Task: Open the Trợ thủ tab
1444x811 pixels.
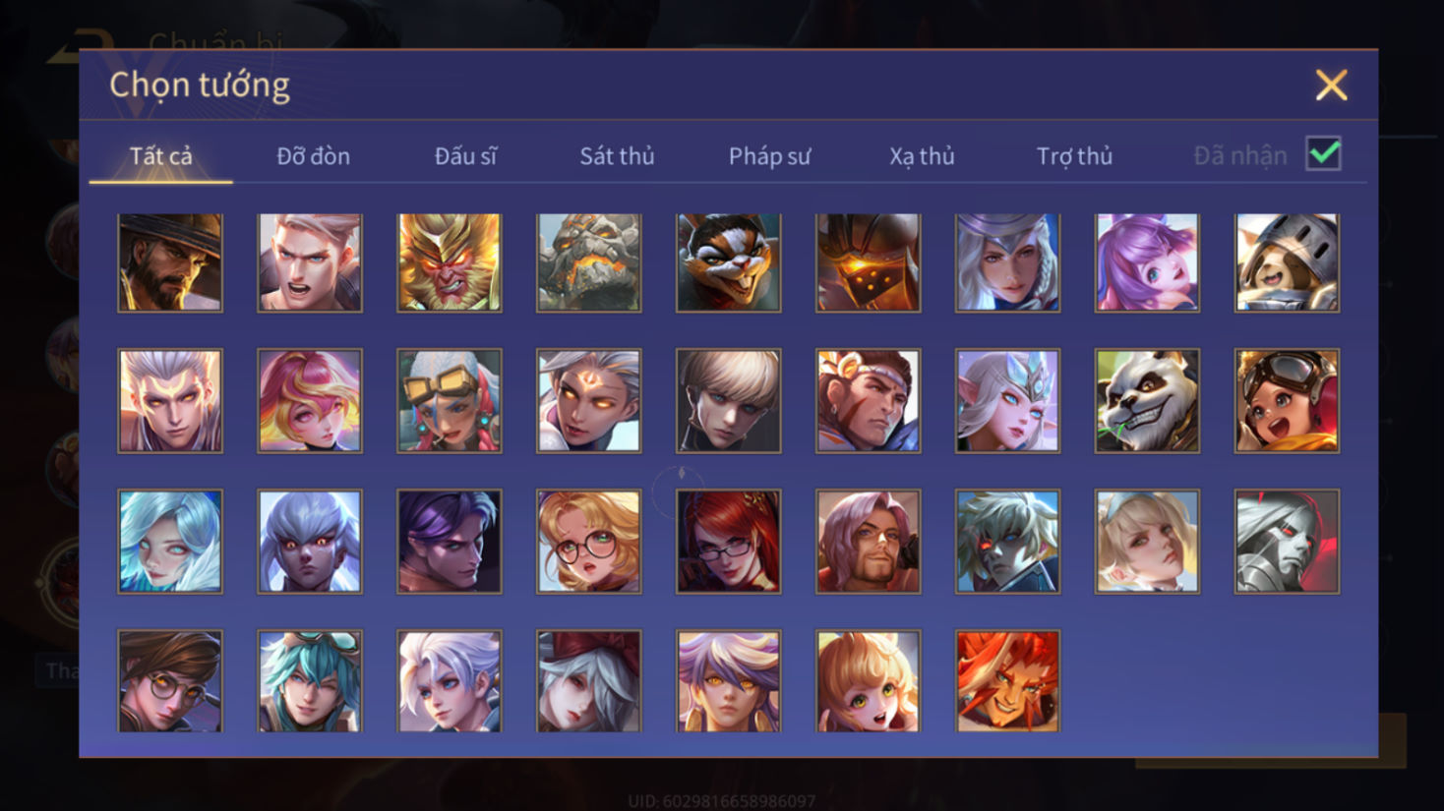Action: pos(1074,155)
